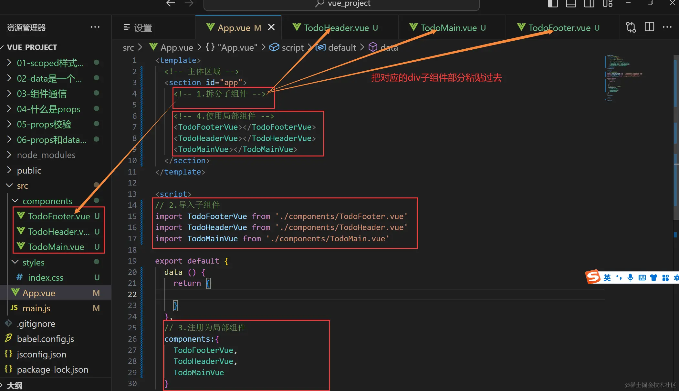
Task: Click the "App.vue" braces breadcrumb
Action: [232, 47]
